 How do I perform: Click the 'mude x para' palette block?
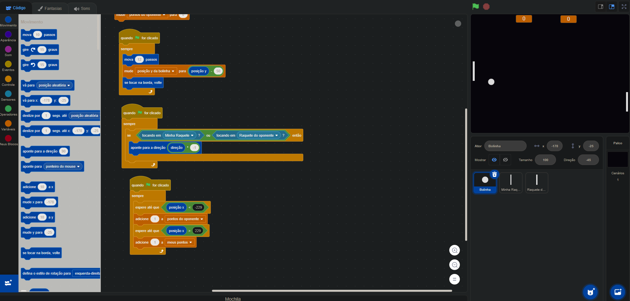tap(39, 202)
